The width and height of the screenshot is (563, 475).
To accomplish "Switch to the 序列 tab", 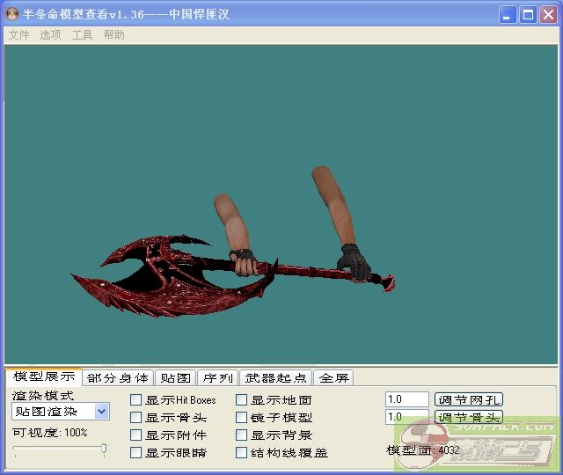I will (x=217, y=378).
